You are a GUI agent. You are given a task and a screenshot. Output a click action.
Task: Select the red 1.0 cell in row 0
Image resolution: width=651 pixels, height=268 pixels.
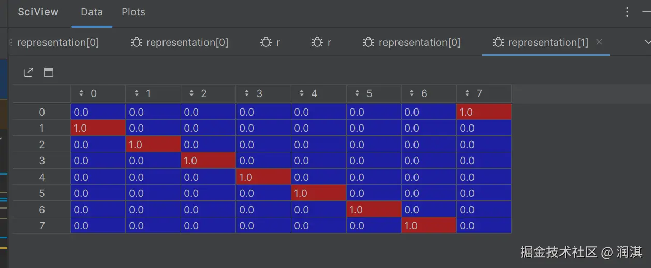click(x=484, y=112)
